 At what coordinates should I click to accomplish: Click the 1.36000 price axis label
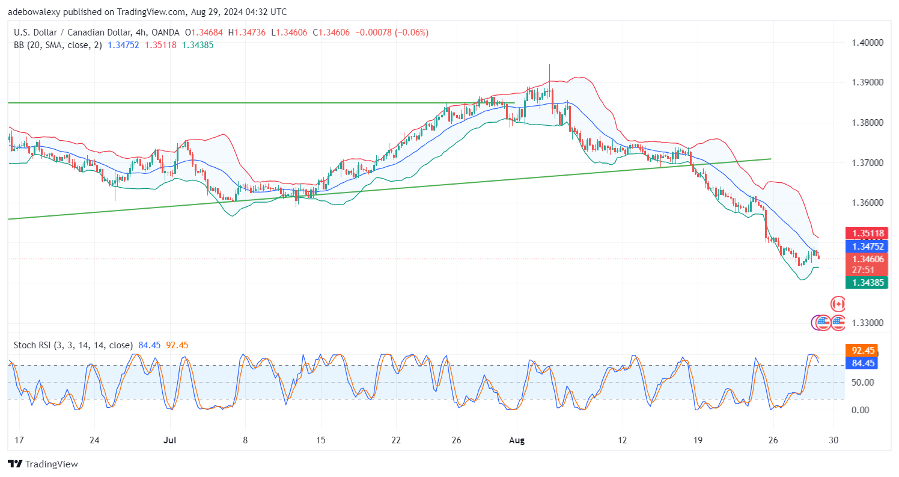[x=868, y=203]
